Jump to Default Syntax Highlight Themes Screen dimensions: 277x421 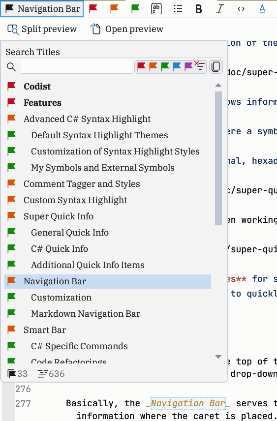(x=107, y=135)
